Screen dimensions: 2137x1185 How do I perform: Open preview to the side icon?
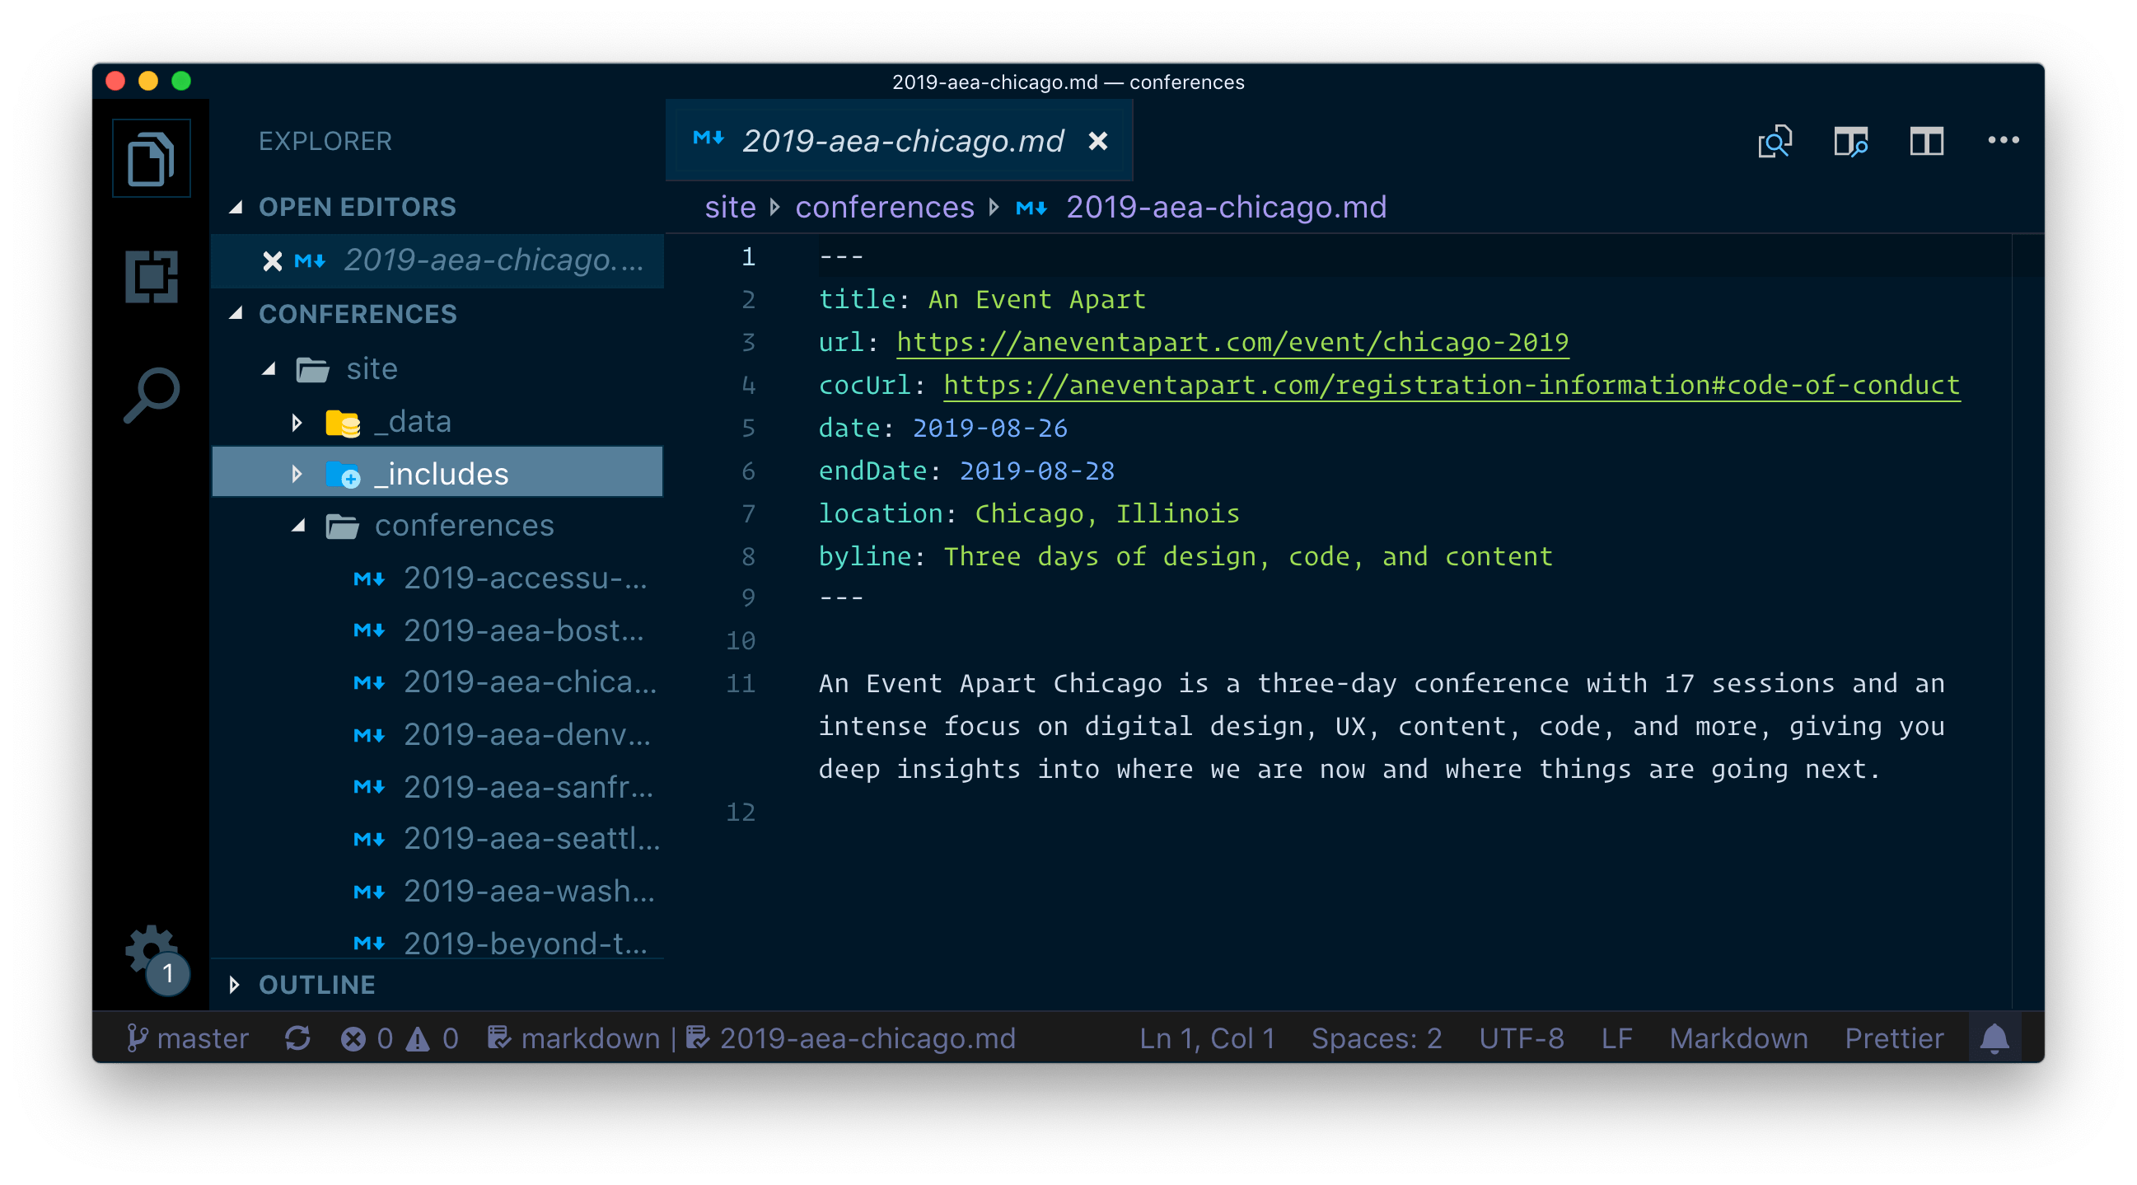(x=1851, y=142)
